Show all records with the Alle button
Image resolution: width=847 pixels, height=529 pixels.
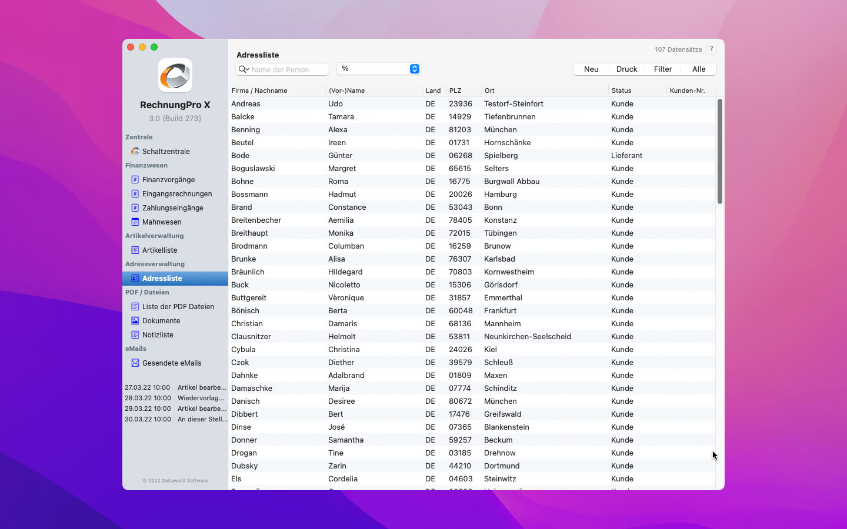click(x=699, y=69)
